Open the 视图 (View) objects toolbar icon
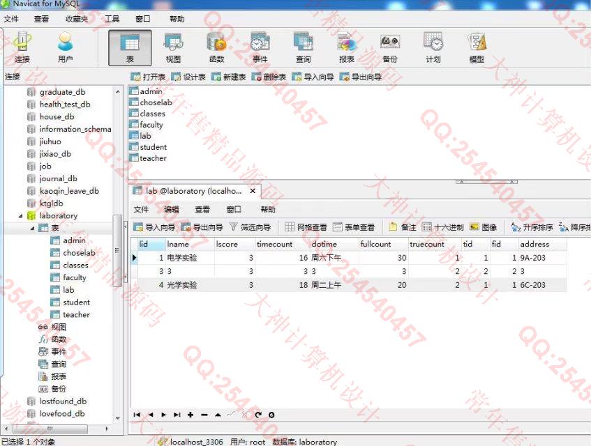 pyautogui.click(x=173, y=48)
